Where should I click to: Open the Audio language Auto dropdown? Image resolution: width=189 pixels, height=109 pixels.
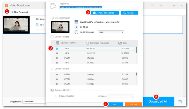tap(111, 32)
